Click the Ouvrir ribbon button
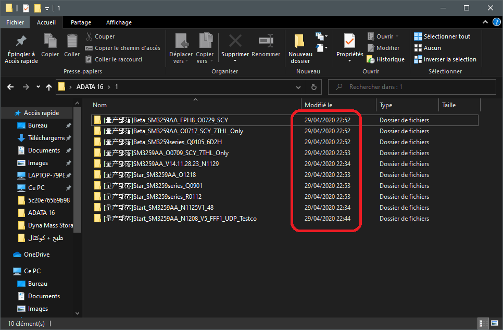The height and width of the screenshot is (330, 503). pyautogui.click(x=383, y=36)
